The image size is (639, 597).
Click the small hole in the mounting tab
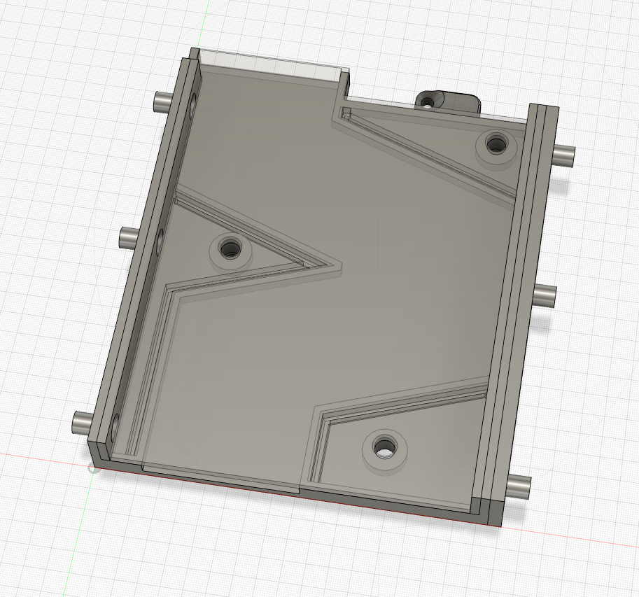coord(428,101)
